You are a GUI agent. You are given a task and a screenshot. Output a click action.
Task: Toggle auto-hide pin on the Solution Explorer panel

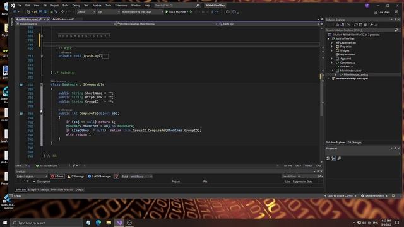[x=395, y=20]
